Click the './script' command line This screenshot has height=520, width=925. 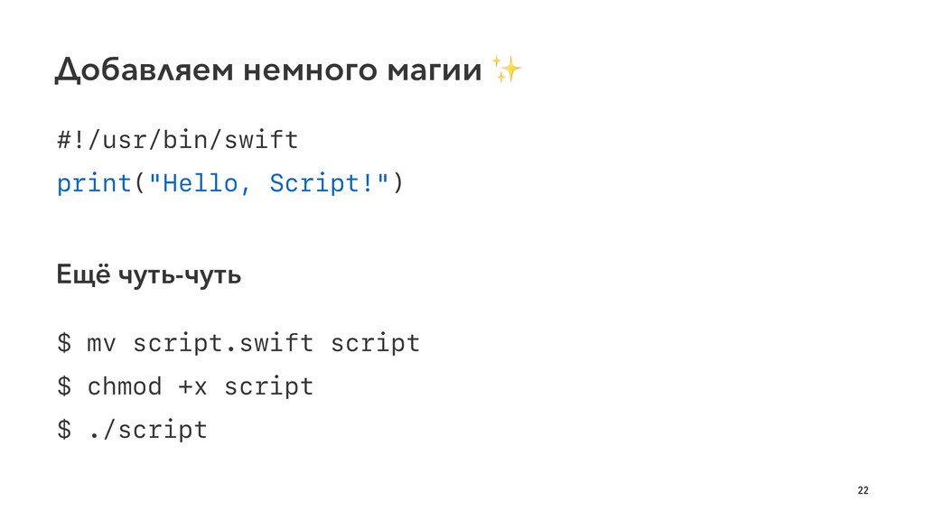point(148,430)
